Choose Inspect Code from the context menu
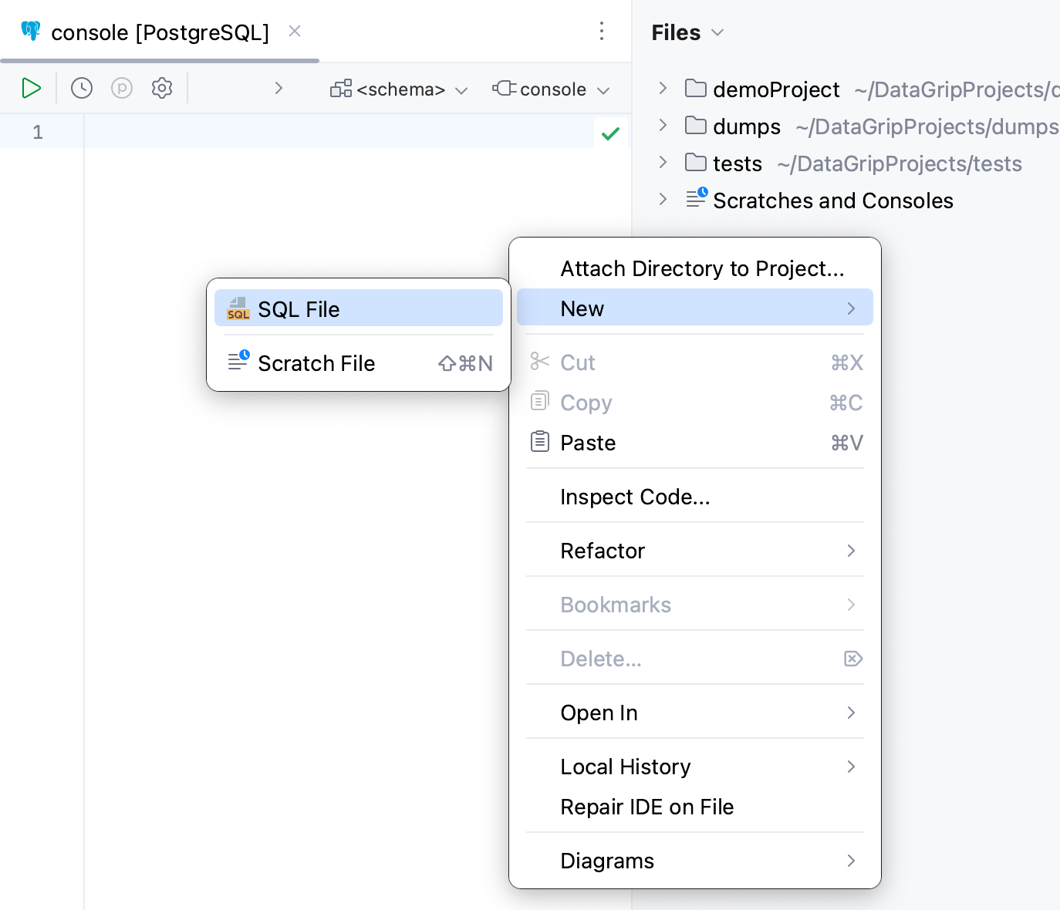Screen dimensions: 1060x910 (635, 497)
